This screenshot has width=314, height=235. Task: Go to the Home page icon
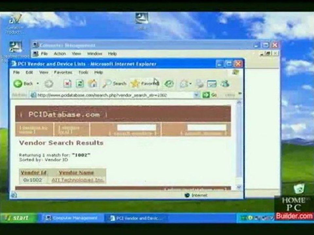(x=92, y=83)
